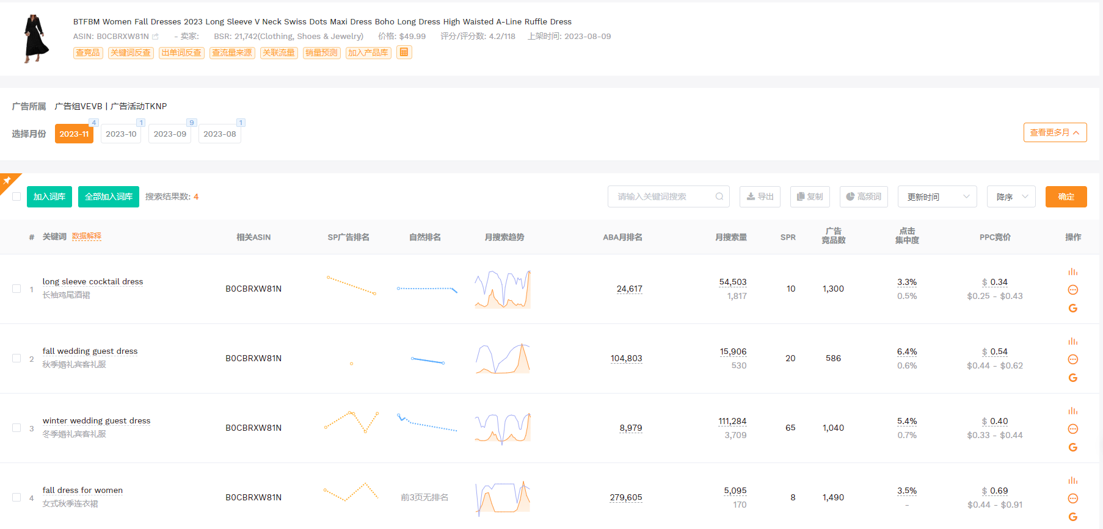Click the calculator icon beside 加入产品库
This screenshot has height=529, width=1103.
pyautogui.click(x=404, y=52)
